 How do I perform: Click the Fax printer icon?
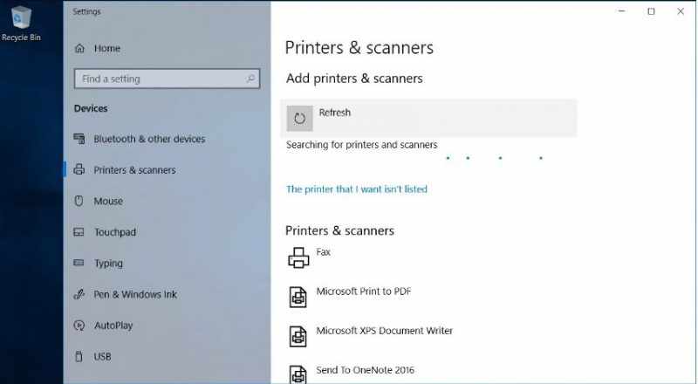[x=298, y=258]
